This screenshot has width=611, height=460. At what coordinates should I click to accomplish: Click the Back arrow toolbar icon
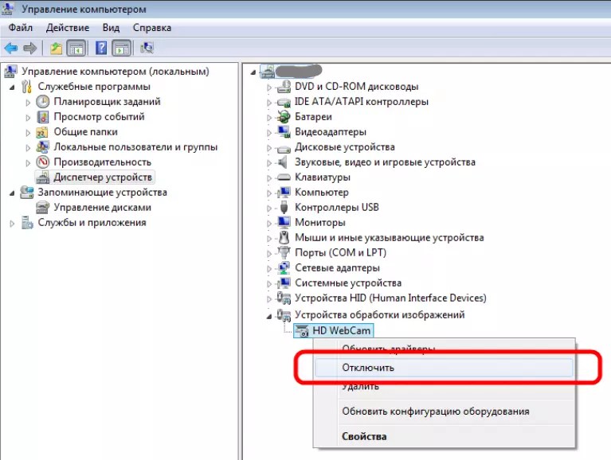tap(11, 49)
